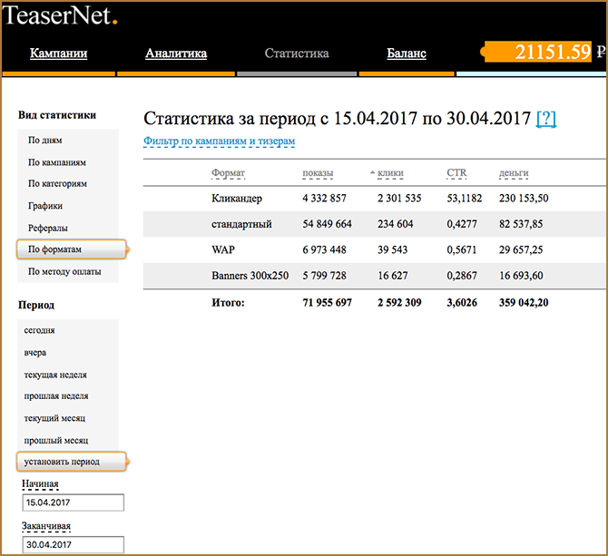Show statistics По методу оплаты

point(64,271)
